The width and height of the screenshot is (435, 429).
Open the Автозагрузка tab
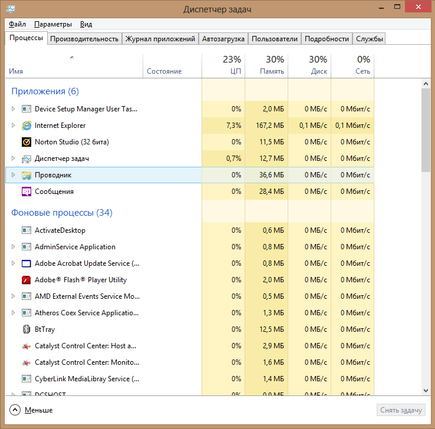tap(223, 39)
